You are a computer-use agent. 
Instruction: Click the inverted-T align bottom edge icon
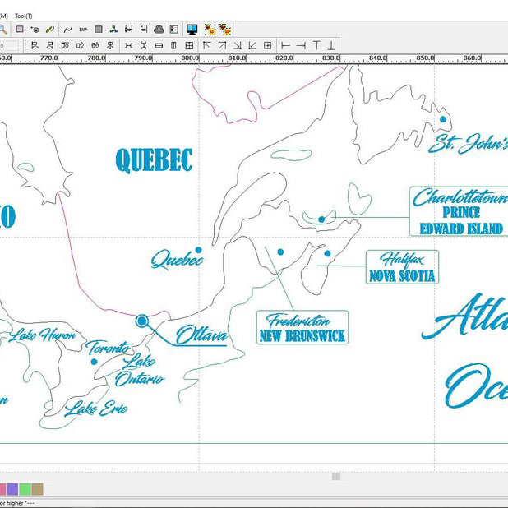point(332,46)
